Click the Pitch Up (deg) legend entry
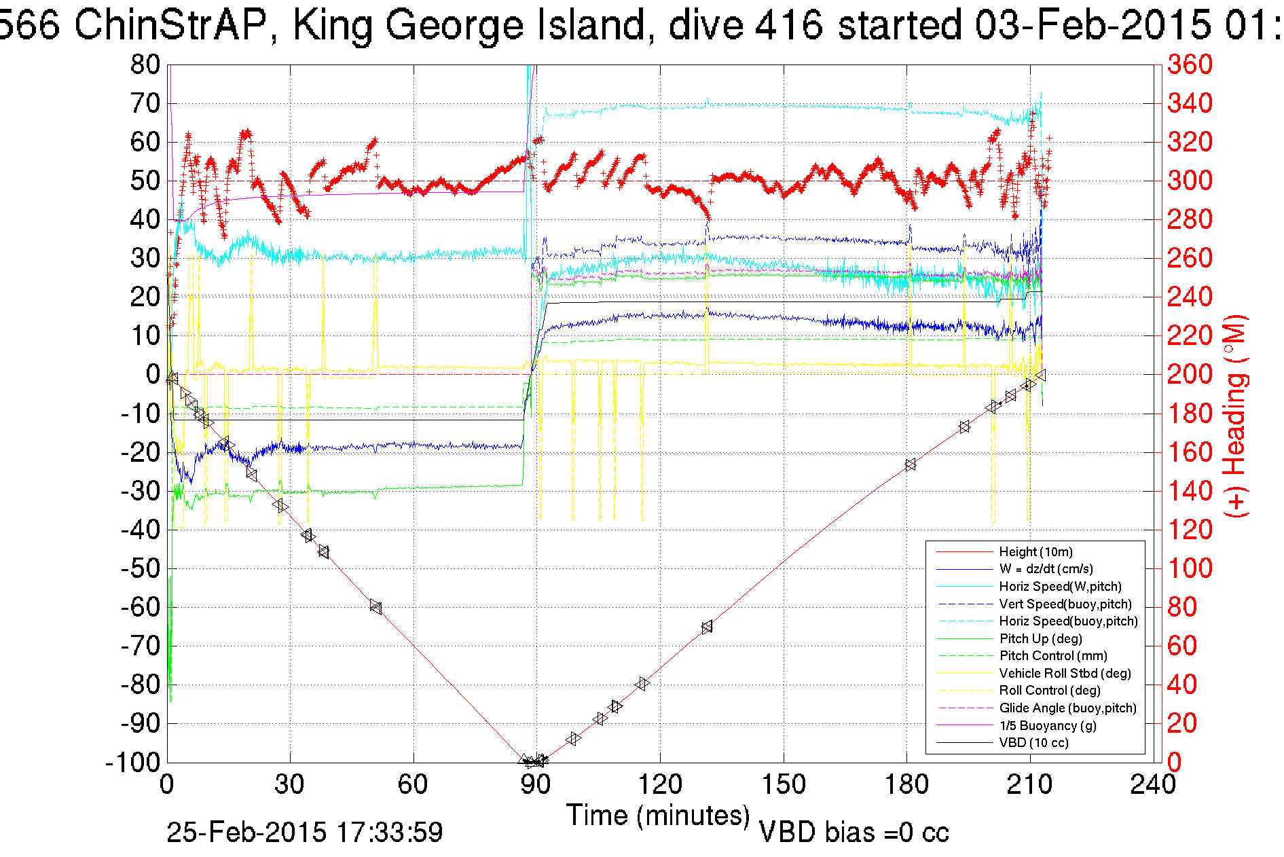 [1040, 639]
